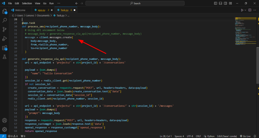Open the Explorer view in activity bar
259x138 pixels.
[x=5, y=11]
